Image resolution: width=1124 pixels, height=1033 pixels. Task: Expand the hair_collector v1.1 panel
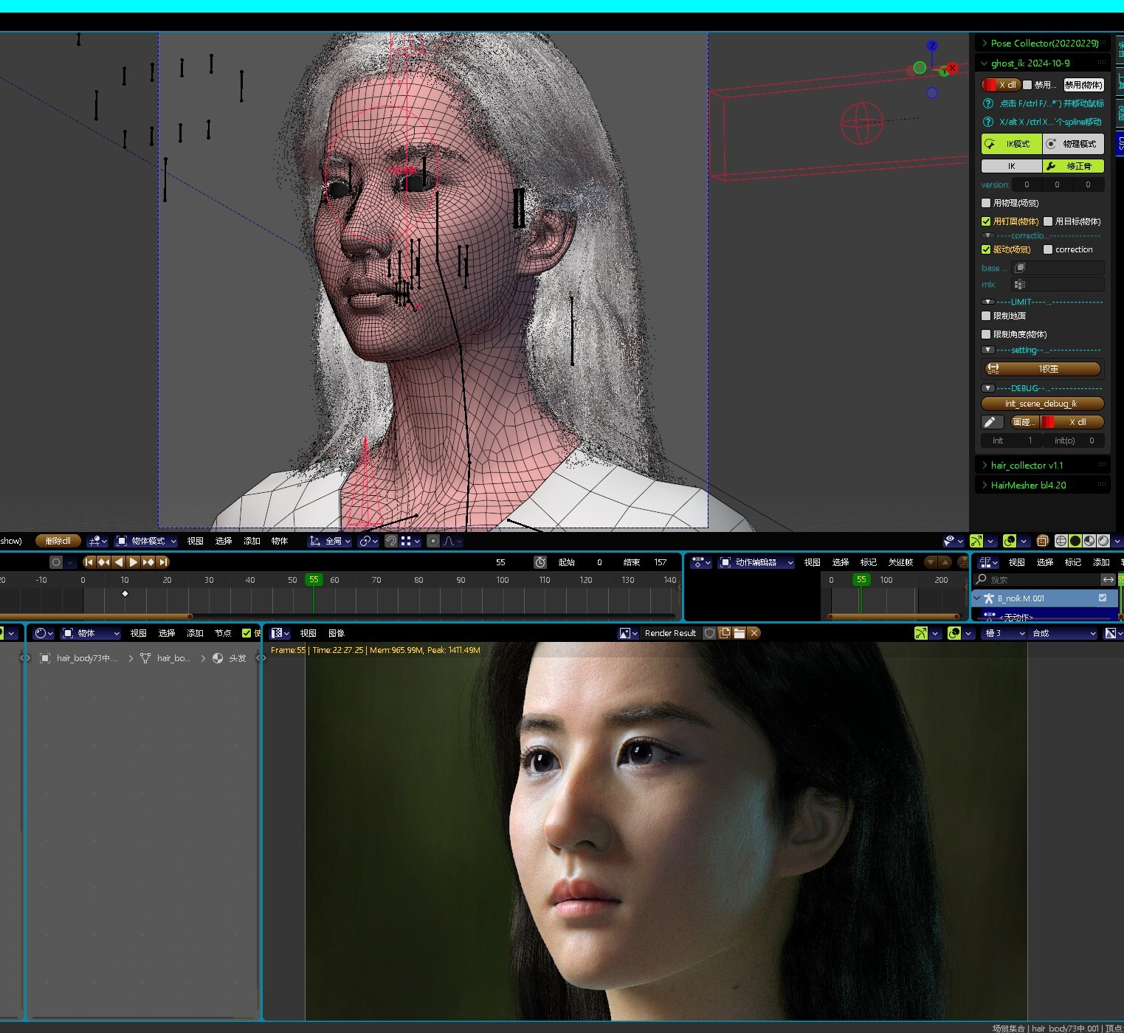pos(1027,466)
